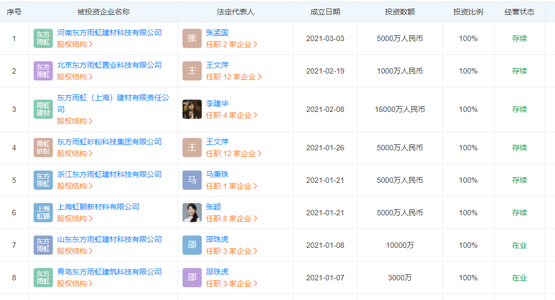Expand 任职 2 家企业 for 张孟国
This screenshot has height=300, width=555.
pos(232,44)
